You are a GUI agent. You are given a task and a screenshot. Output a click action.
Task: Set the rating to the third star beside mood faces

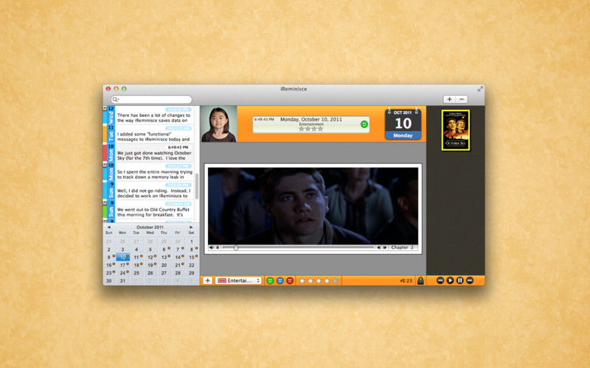[319, 280]
